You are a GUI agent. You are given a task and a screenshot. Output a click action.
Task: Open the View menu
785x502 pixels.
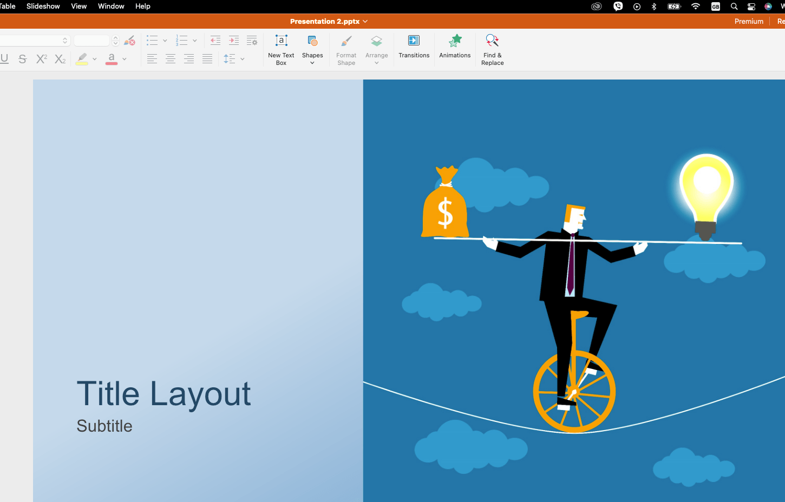pos(78,6)
